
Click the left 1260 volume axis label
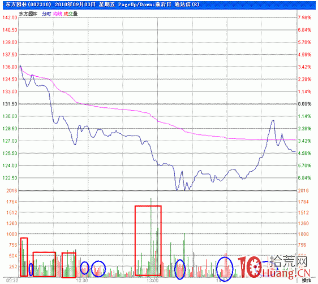[12, 224]
